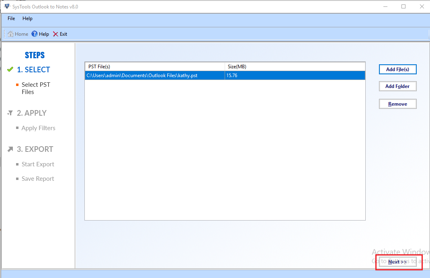This screenshot has height=278, width=430.
Task: Open the Select PST Files step
Action: (x=36, y=88)
